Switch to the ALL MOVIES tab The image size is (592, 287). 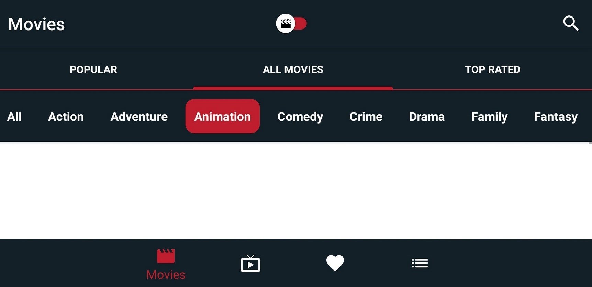(293, 70)
